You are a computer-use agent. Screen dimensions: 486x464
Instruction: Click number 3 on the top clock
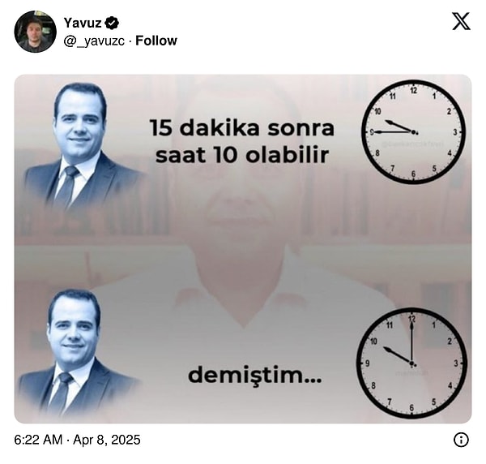coord(455,132)
